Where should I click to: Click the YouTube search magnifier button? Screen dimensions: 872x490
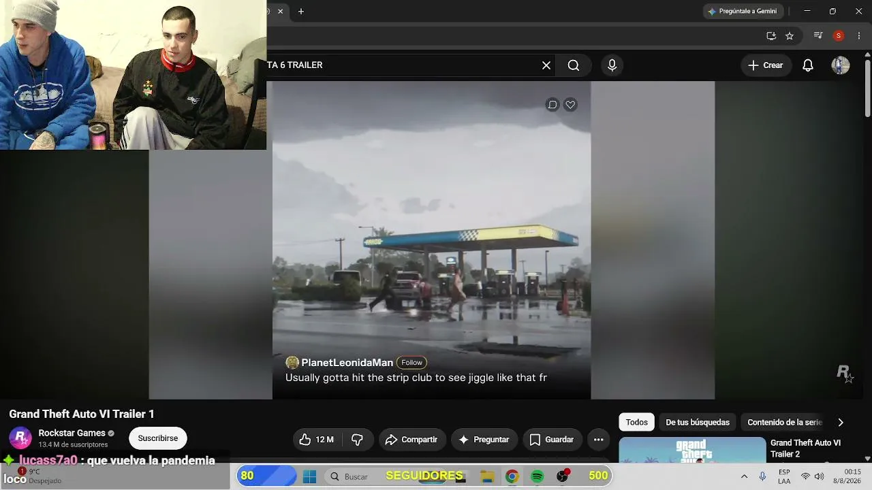(x=574, y=65)
